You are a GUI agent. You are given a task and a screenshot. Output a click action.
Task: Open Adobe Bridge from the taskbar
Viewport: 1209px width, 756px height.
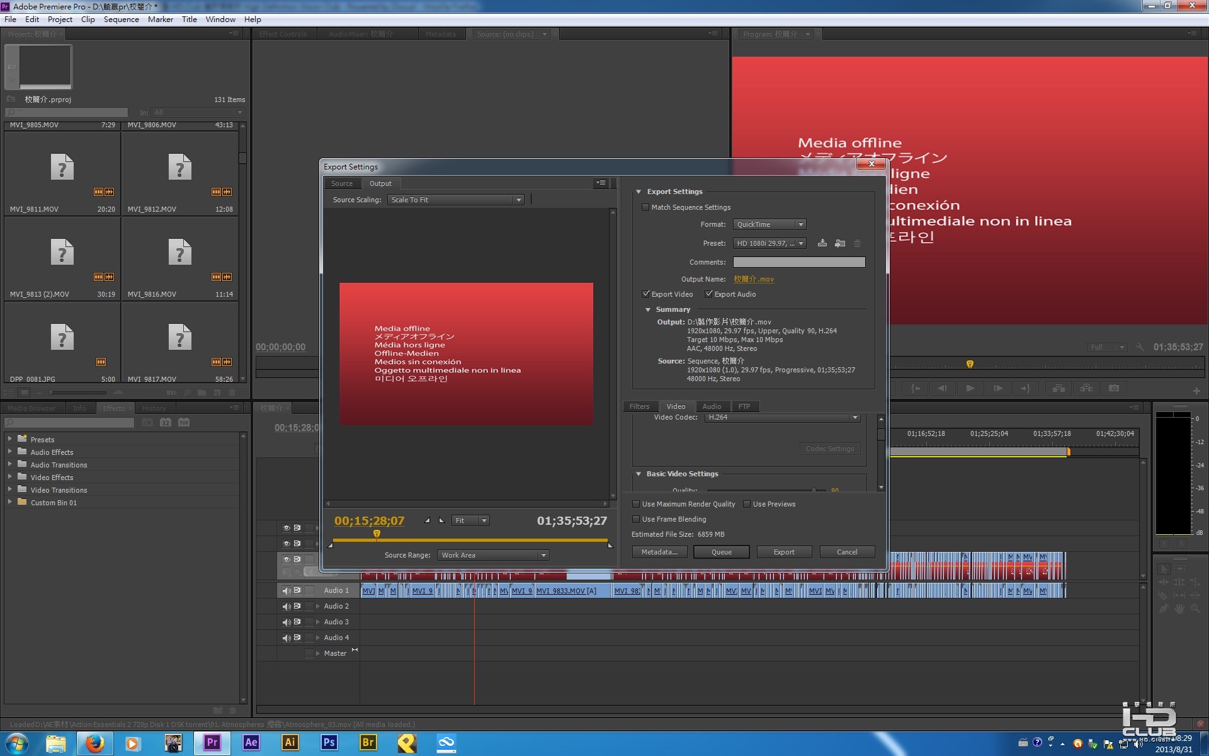[x=368, y=743]
